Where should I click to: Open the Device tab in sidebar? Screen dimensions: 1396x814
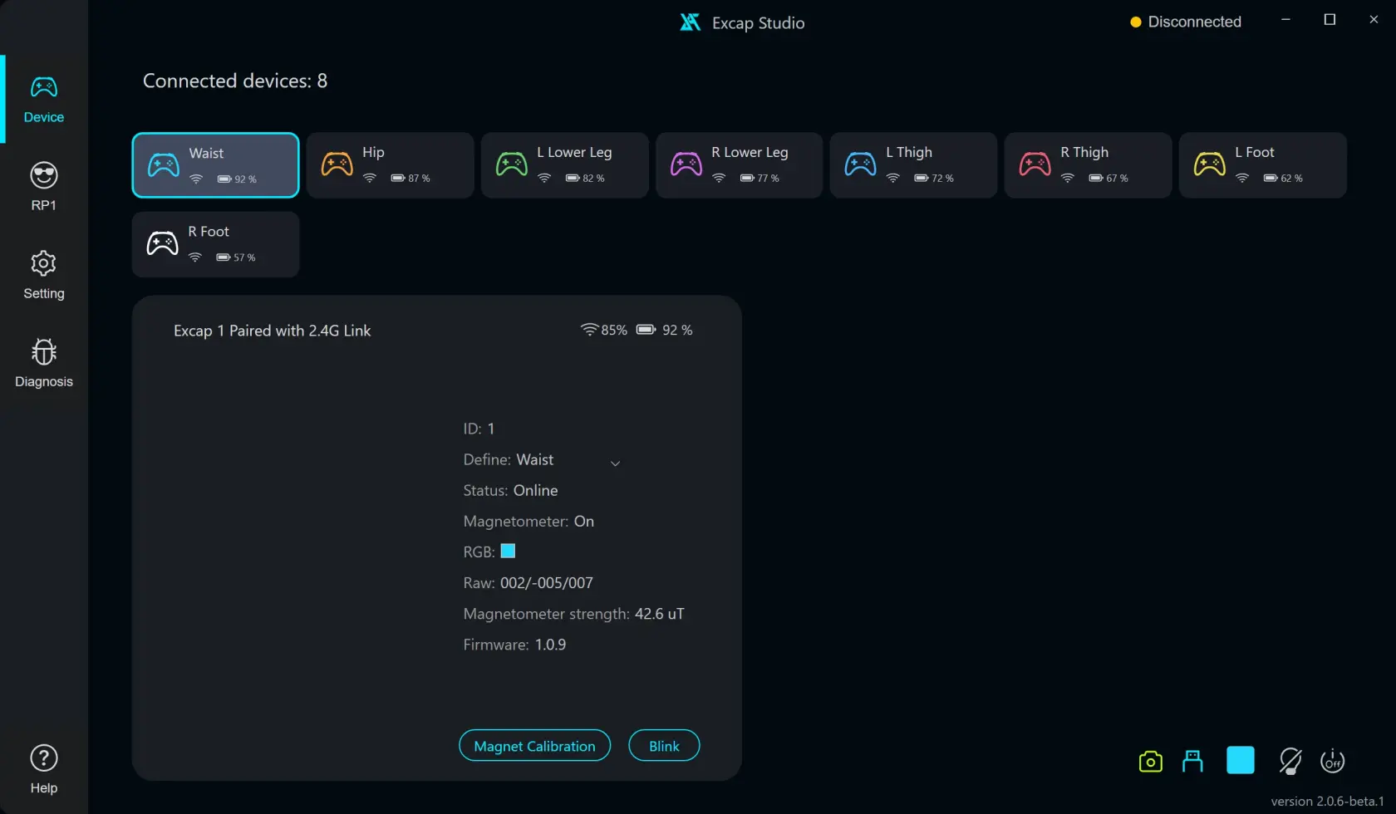44,99
